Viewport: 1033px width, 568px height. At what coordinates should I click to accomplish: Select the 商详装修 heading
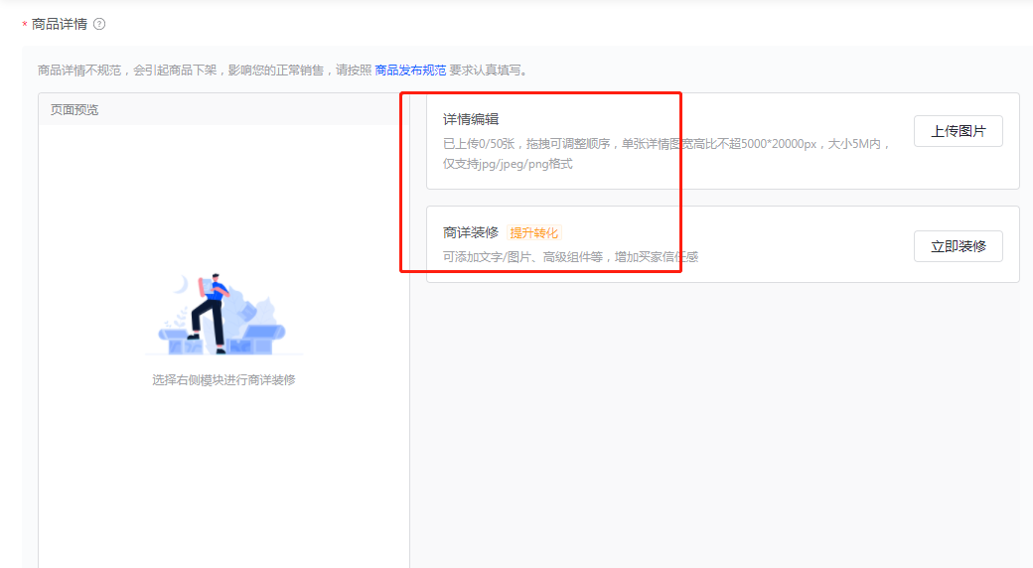coord(471,232)
